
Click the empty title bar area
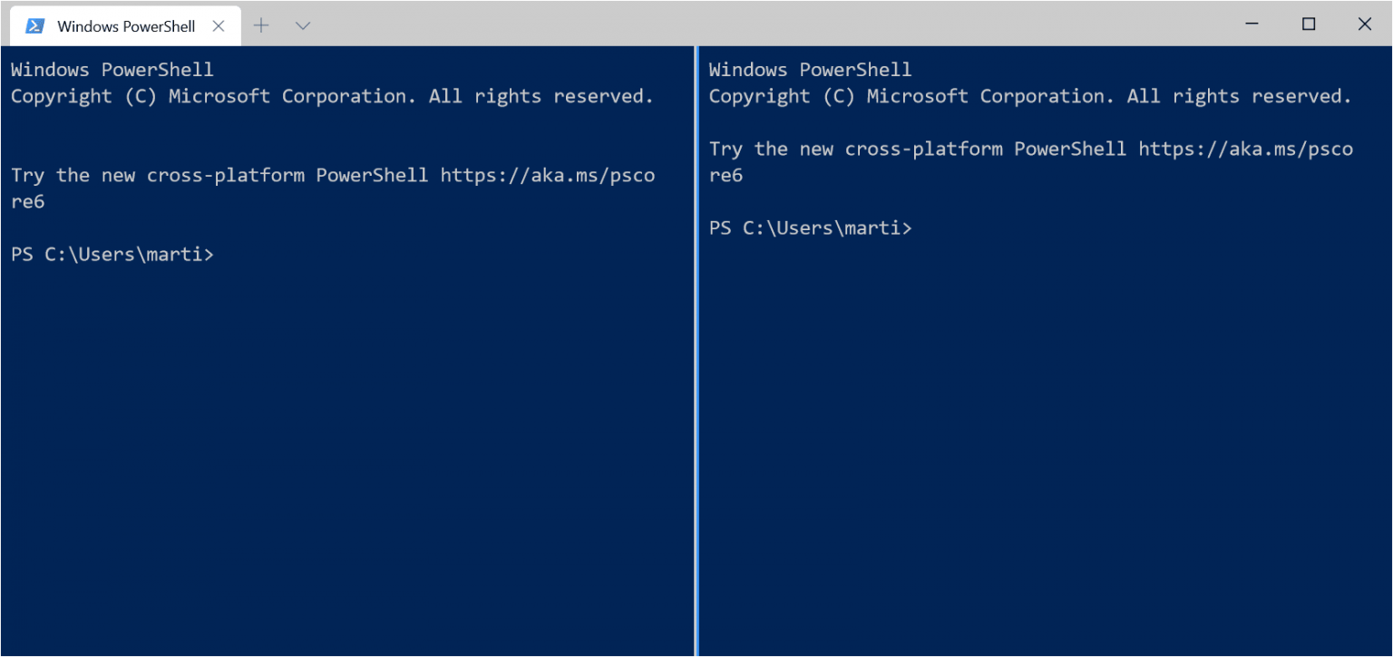[x=771, y=24]
